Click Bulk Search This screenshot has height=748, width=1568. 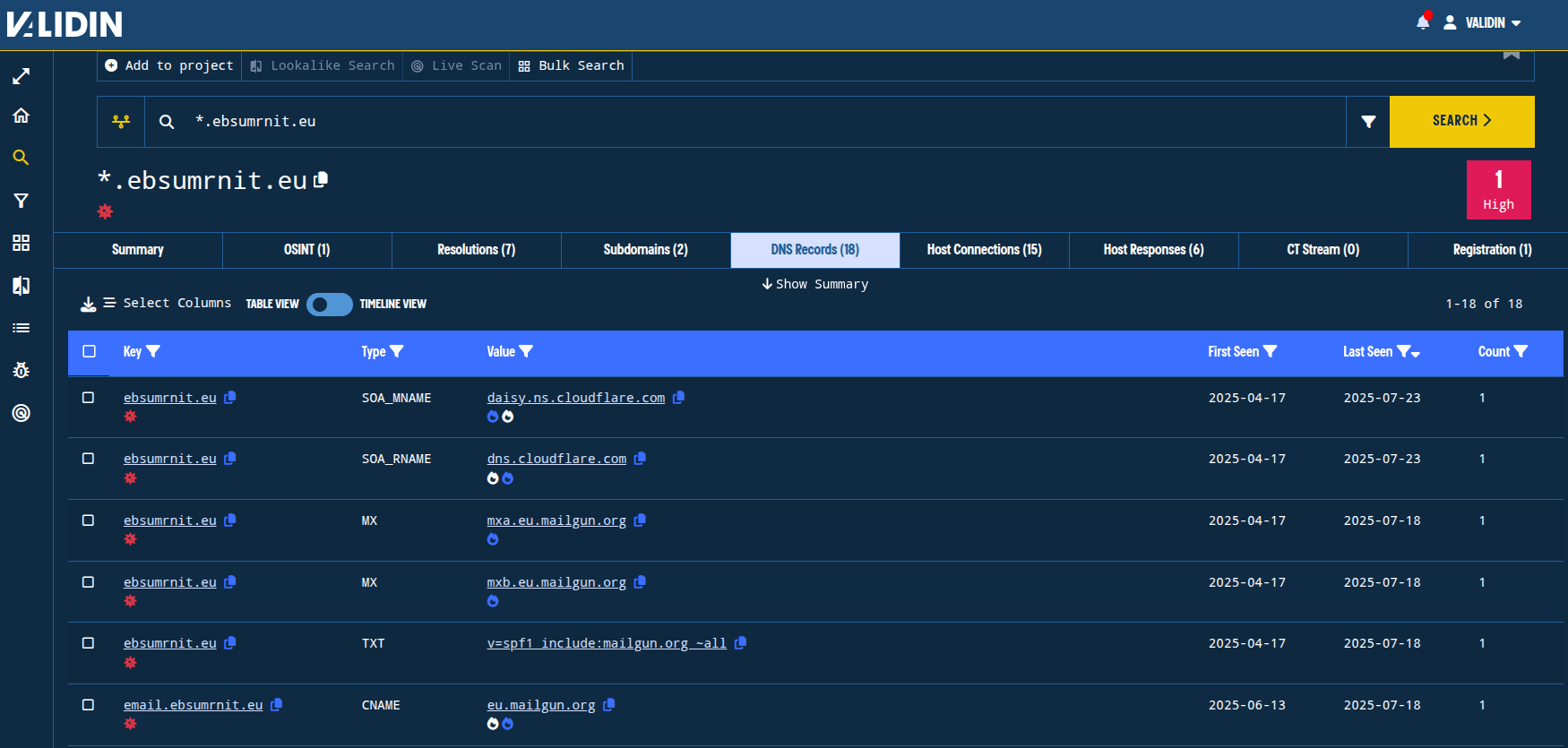tap(572, 65)
